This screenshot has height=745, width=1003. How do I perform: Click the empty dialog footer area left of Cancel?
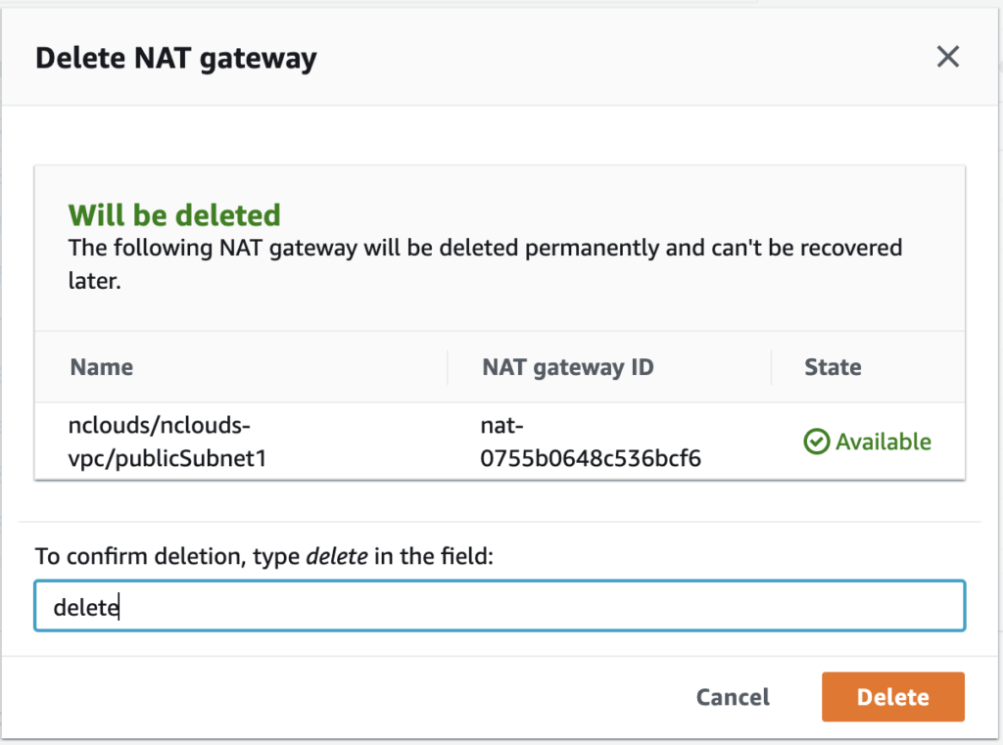346,696
